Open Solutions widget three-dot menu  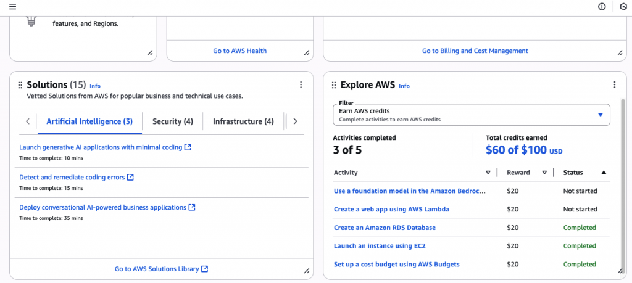coord(301,85)
